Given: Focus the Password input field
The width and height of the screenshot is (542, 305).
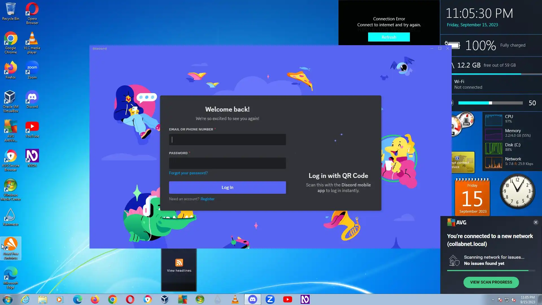Looking at the screenshot, I should [x=227, y=163].
